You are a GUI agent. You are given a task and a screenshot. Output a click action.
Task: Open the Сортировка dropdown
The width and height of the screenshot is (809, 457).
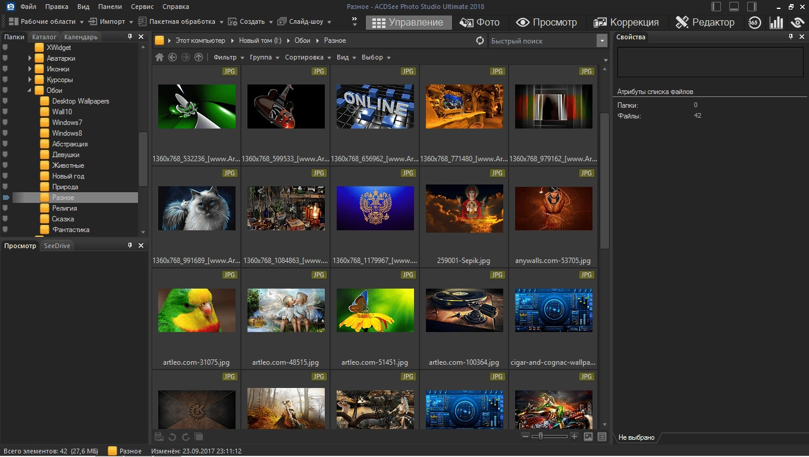click(x=308, y=57)
